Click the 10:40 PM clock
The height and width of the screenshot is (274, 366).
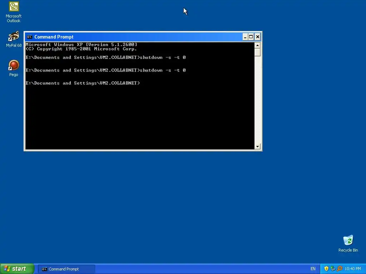click(353, 269)
